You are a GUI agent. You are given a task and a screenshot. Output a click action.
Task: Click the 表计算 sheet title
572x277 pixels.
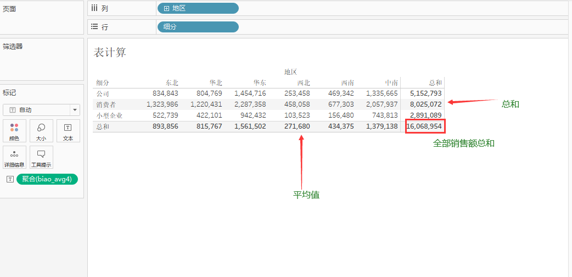coord(110,52)
